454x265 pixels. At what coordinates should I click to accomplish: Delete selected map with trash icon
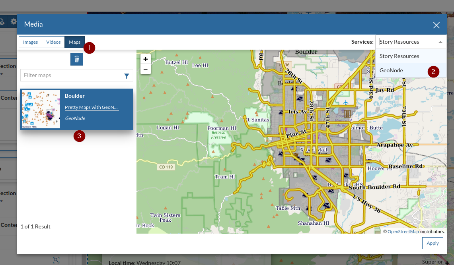click(77, 59)
